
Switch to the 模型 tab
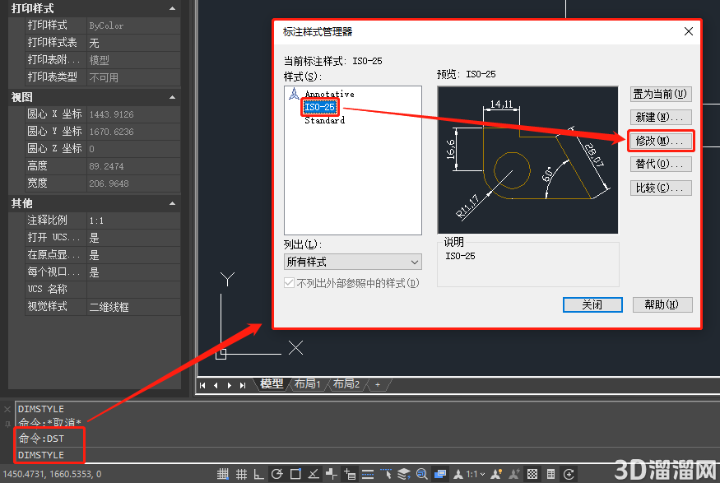272,383
